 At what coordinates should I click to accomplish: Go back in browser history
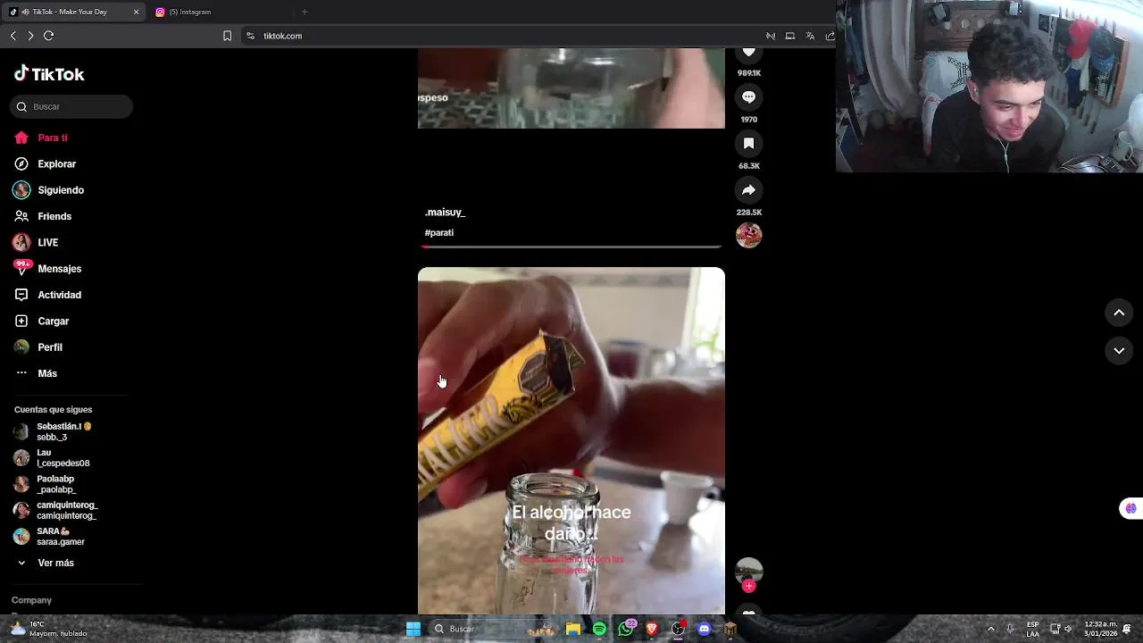(13, 36)
